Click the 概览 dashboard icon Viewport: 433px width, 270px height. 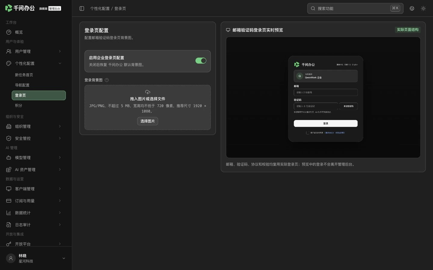point(9,32)
